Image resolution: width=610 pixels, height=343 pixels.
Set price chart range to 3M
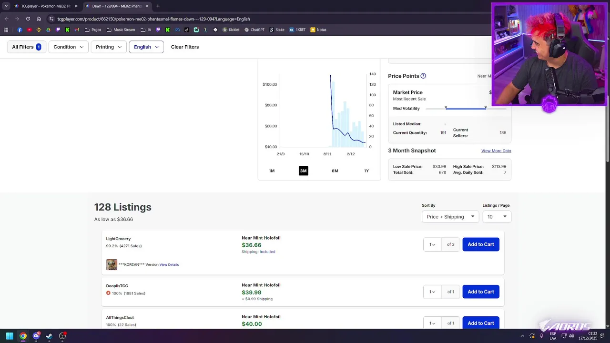click(303, 171)
